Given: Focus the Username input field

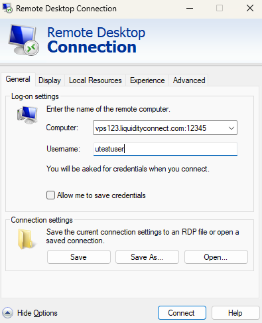Looking at the screenshot, I should [165, 149].
